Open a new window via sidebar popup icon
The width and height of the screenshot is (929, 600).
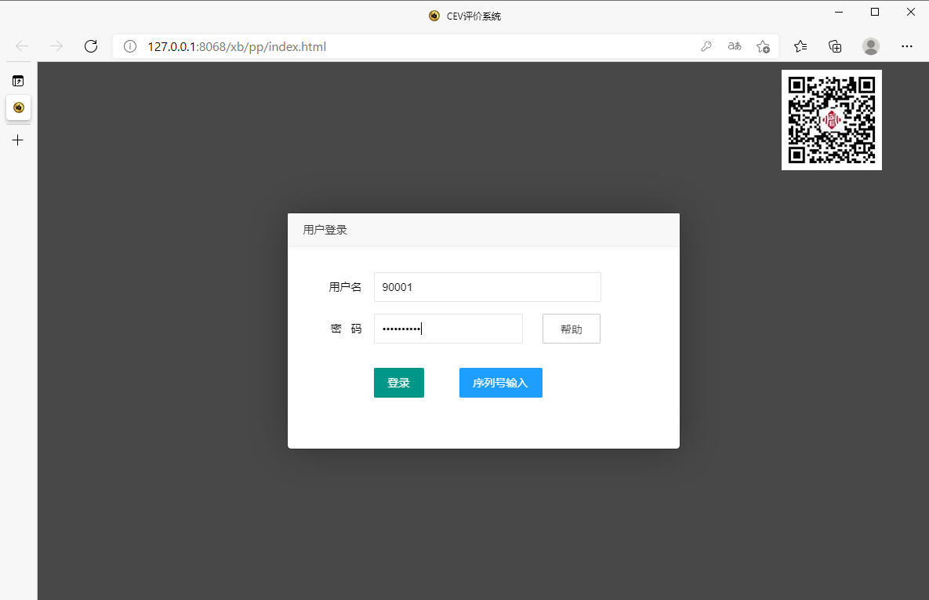click(18, 80)
